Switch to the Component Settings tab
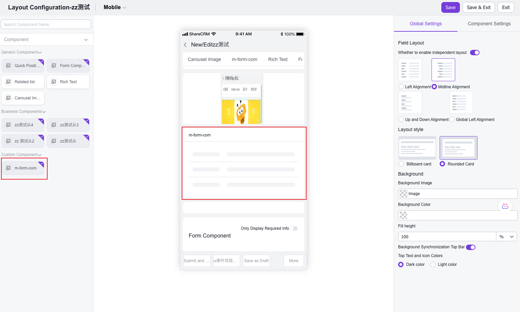 [489, 24]
